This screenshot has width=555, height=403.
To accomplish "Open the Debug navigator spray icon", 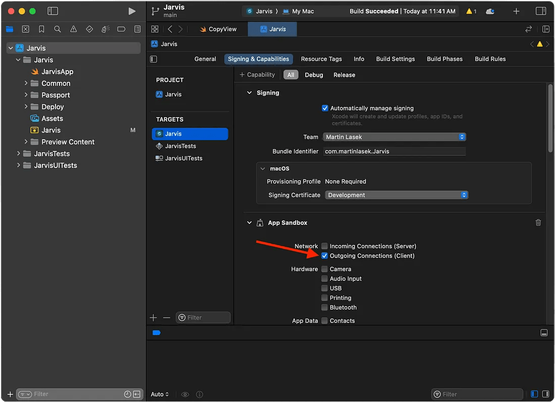I will coord(105,29).
